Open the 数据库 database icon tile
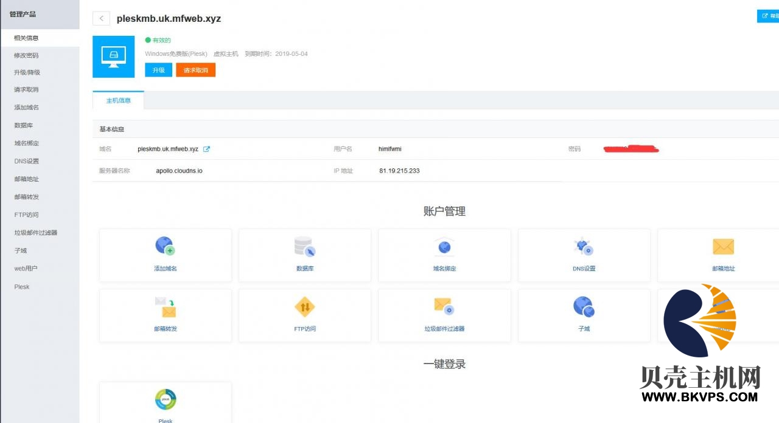The image size is (779, 423). tap(304, 246)
